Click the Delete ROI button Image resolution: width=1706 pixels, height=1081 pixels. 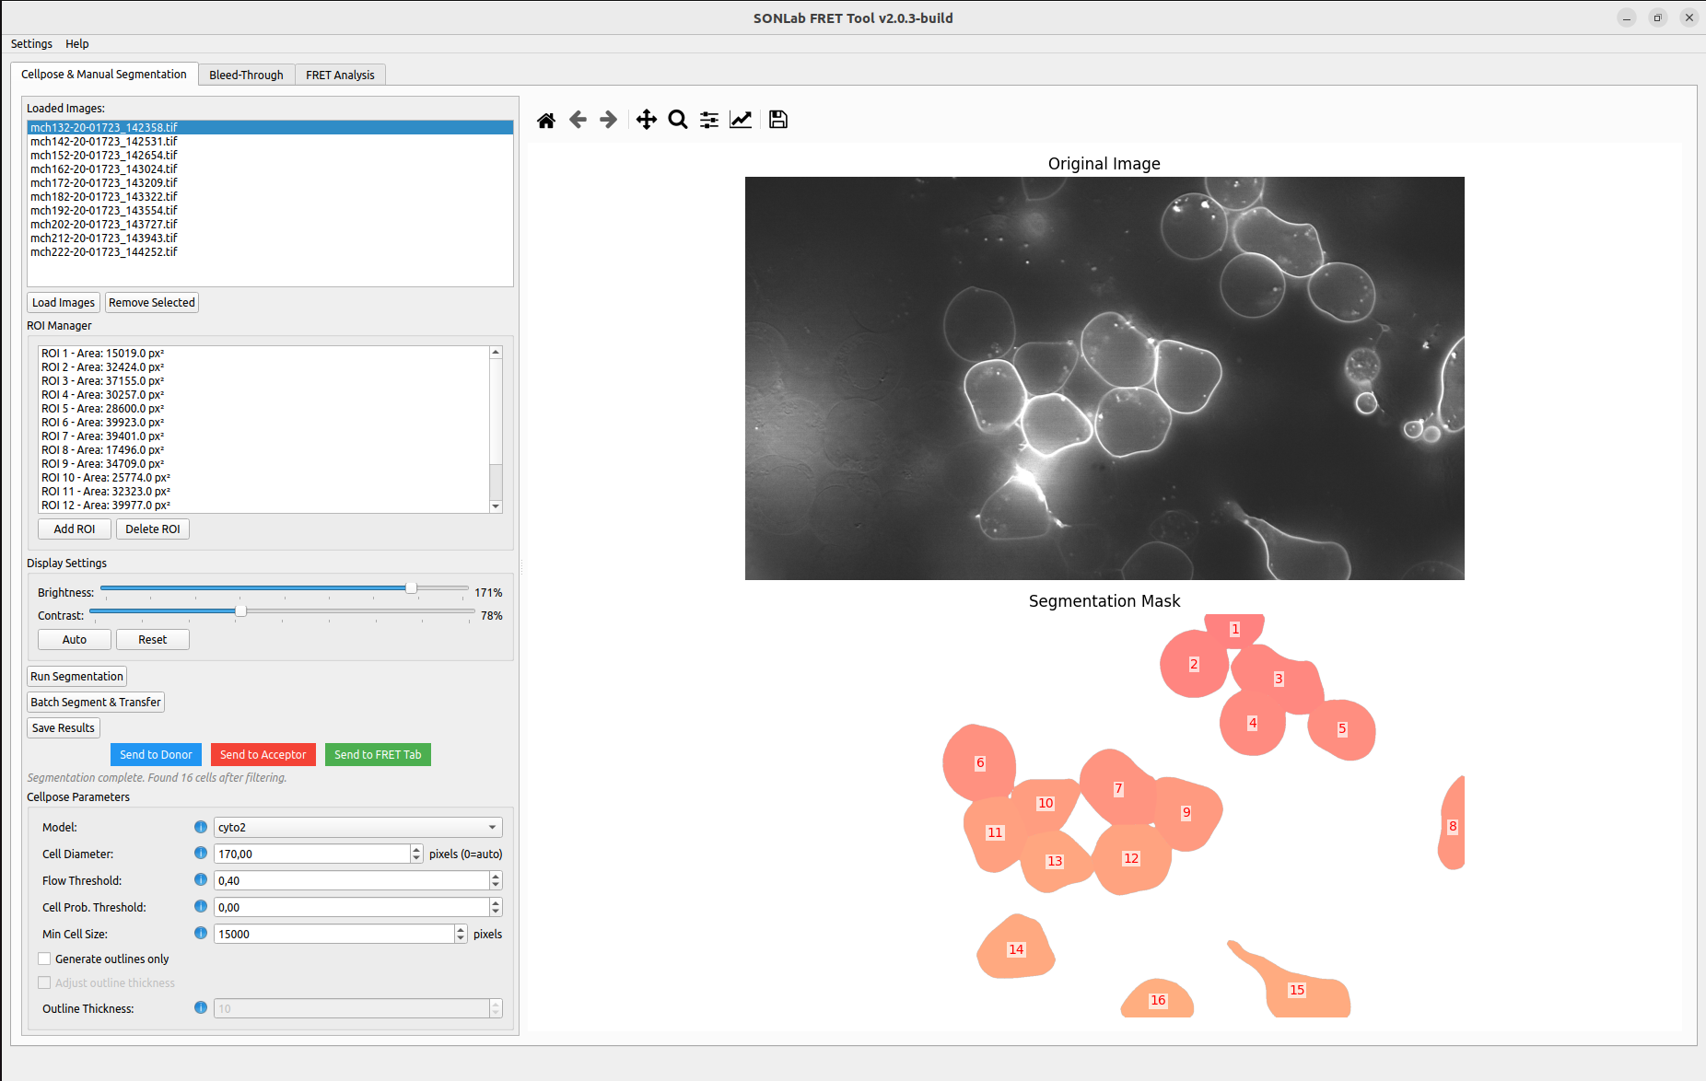(153, 529)
